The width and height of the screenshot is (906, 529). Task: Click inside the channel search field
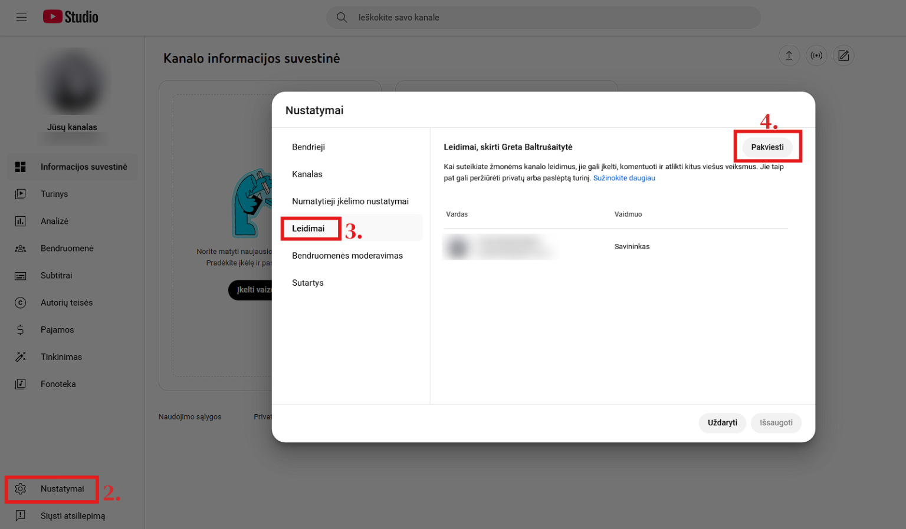543,17
